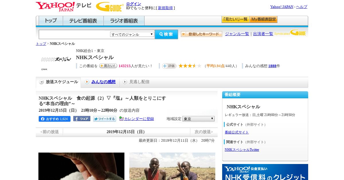Click the Facebook おすすめ 1,624 button
Image resolution: width=344 pixels, height=180 pixels.
(x=54, y=119)
